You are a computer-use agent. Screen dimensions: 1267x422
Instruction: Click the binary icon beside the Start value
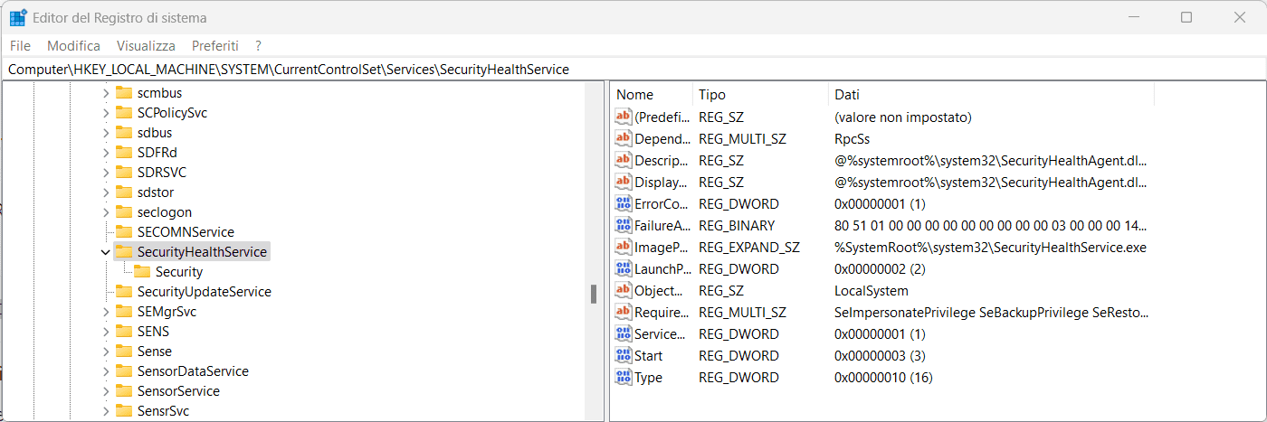(623, 356)
